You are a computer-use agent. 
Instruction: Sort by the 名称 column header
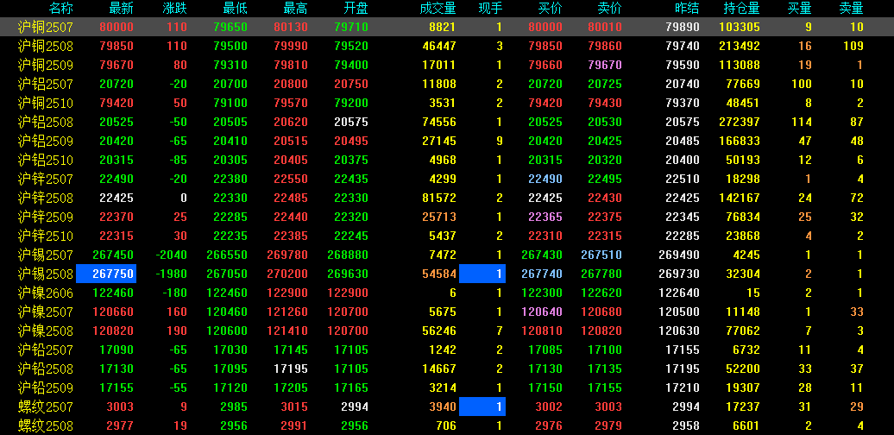click(x=61, y=8)
